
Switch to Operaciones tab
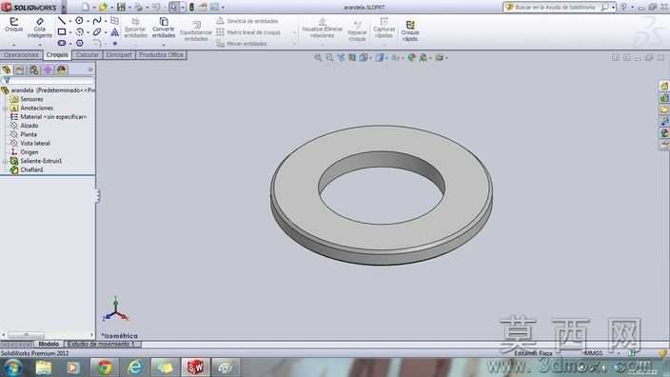pyautogui.click(x=21, y=55)
